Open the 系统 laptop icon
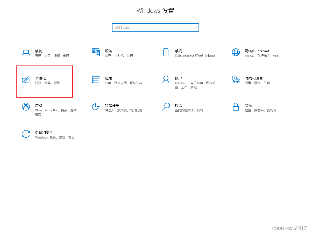 (x=26, y=53)
